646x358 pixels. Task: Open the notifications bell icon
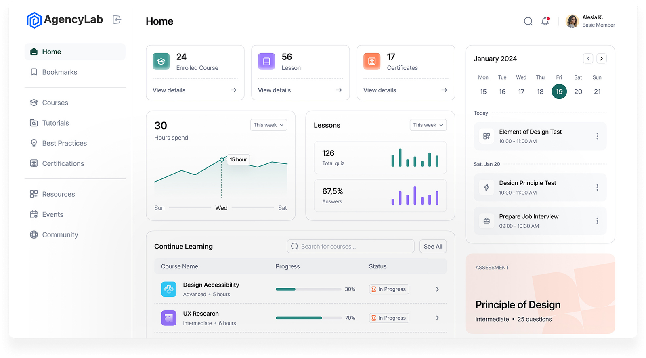coord(545,21)
